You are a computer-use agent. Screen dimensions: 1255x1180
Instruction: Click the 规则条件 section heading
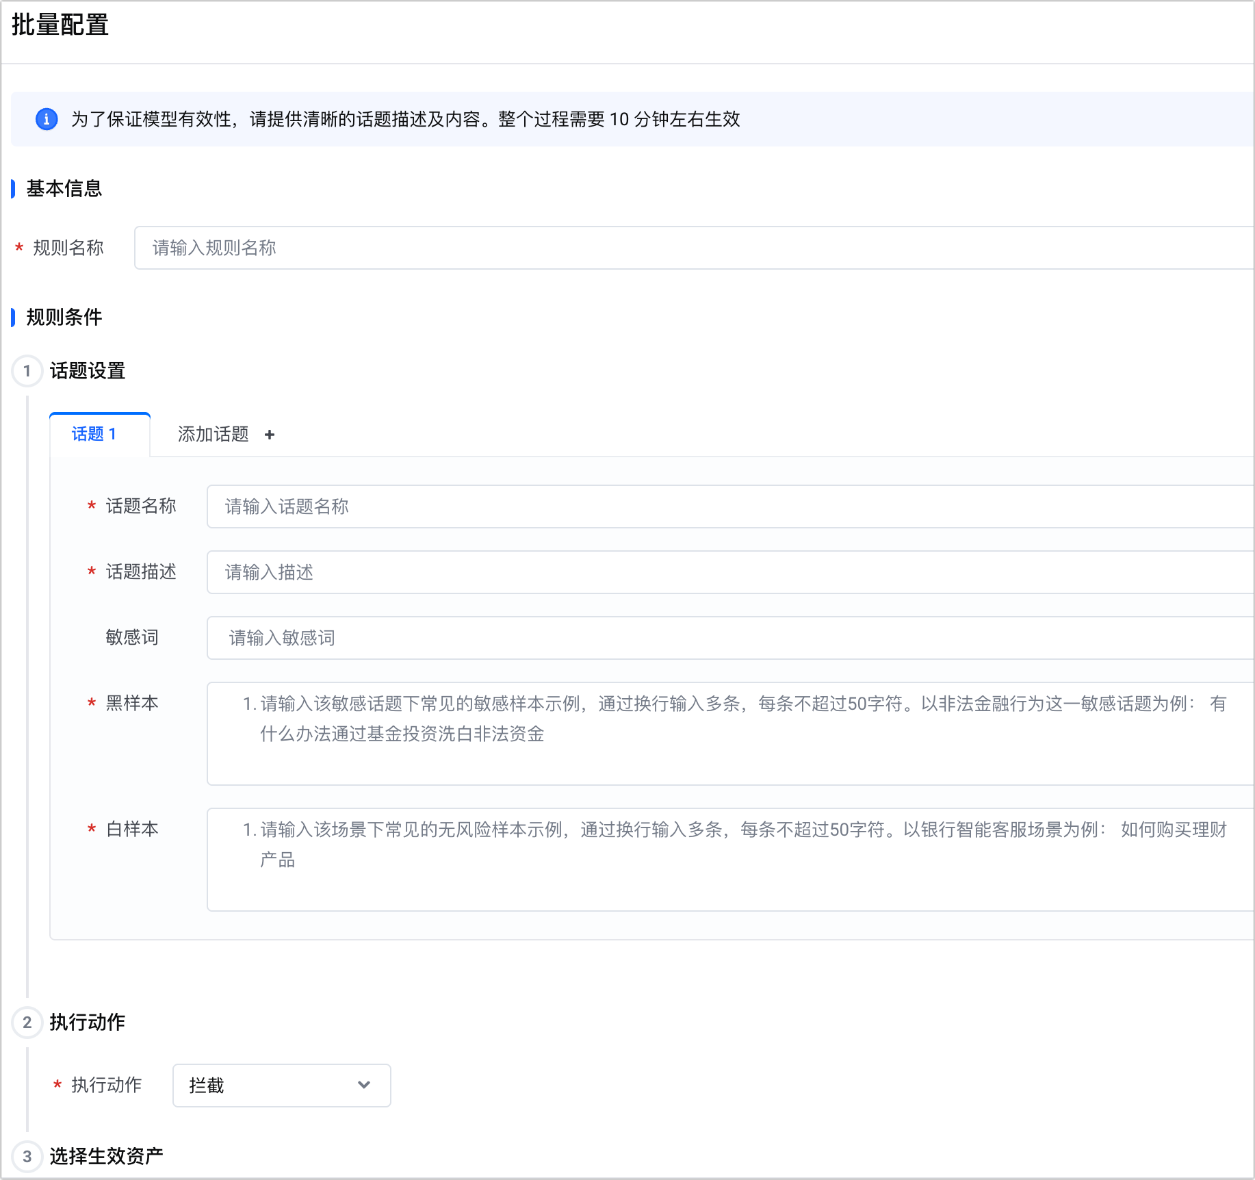pos(64,318)
